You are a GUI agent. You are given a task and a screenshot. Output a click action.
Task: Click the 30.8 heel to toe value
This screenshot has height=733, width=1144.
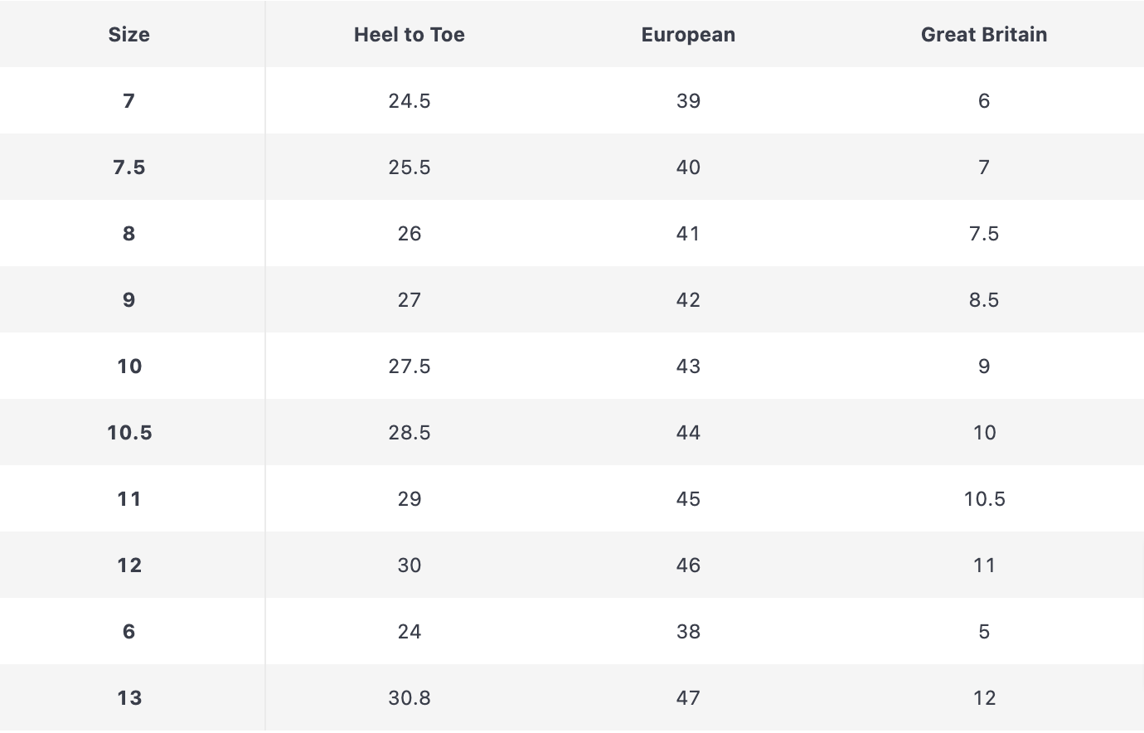[x=409, y=697]
